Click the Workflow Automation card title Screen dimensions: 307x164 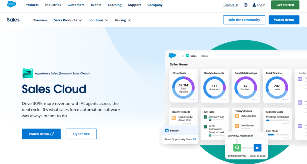[x=241, y=136]
